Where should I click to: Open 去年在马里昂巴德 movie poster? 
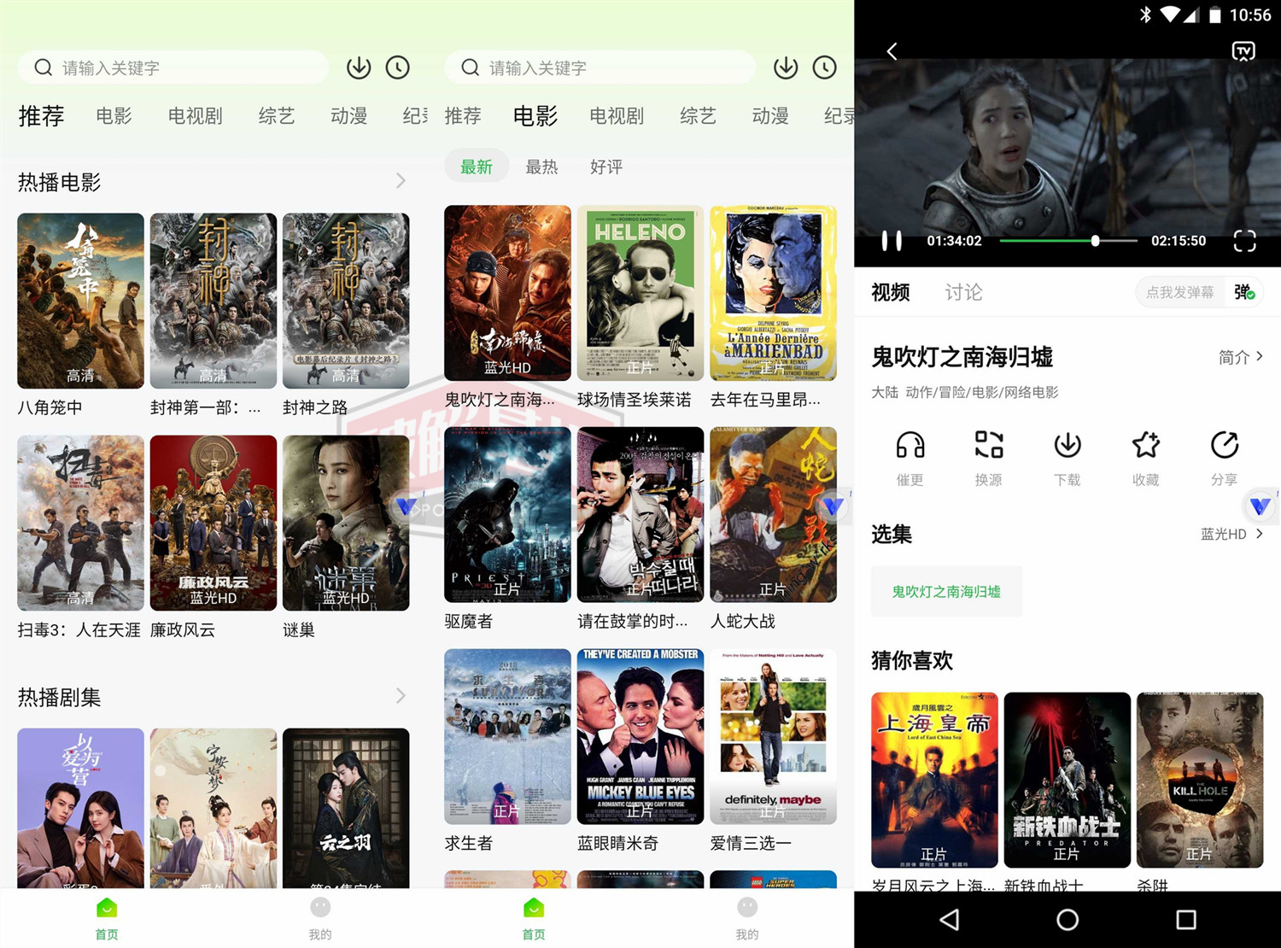click(x=773, y=293)
